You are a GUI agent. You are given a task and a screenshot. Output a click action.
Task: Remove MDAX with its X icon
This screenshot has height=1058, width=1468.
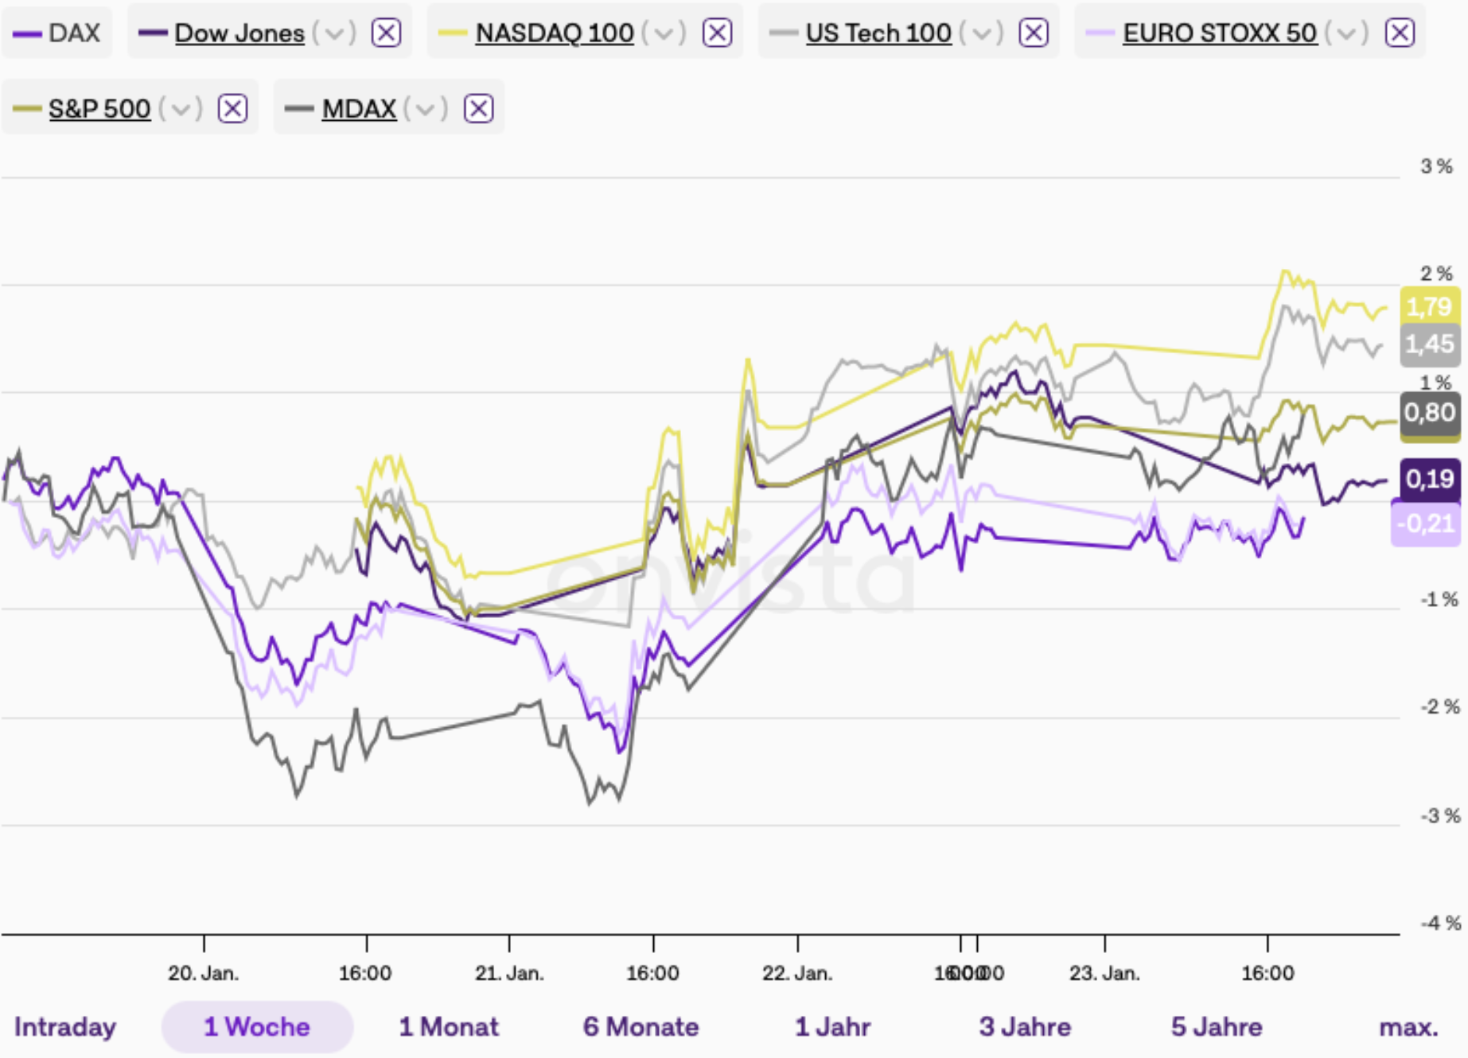pyautogui.click(x=478, y=109)
